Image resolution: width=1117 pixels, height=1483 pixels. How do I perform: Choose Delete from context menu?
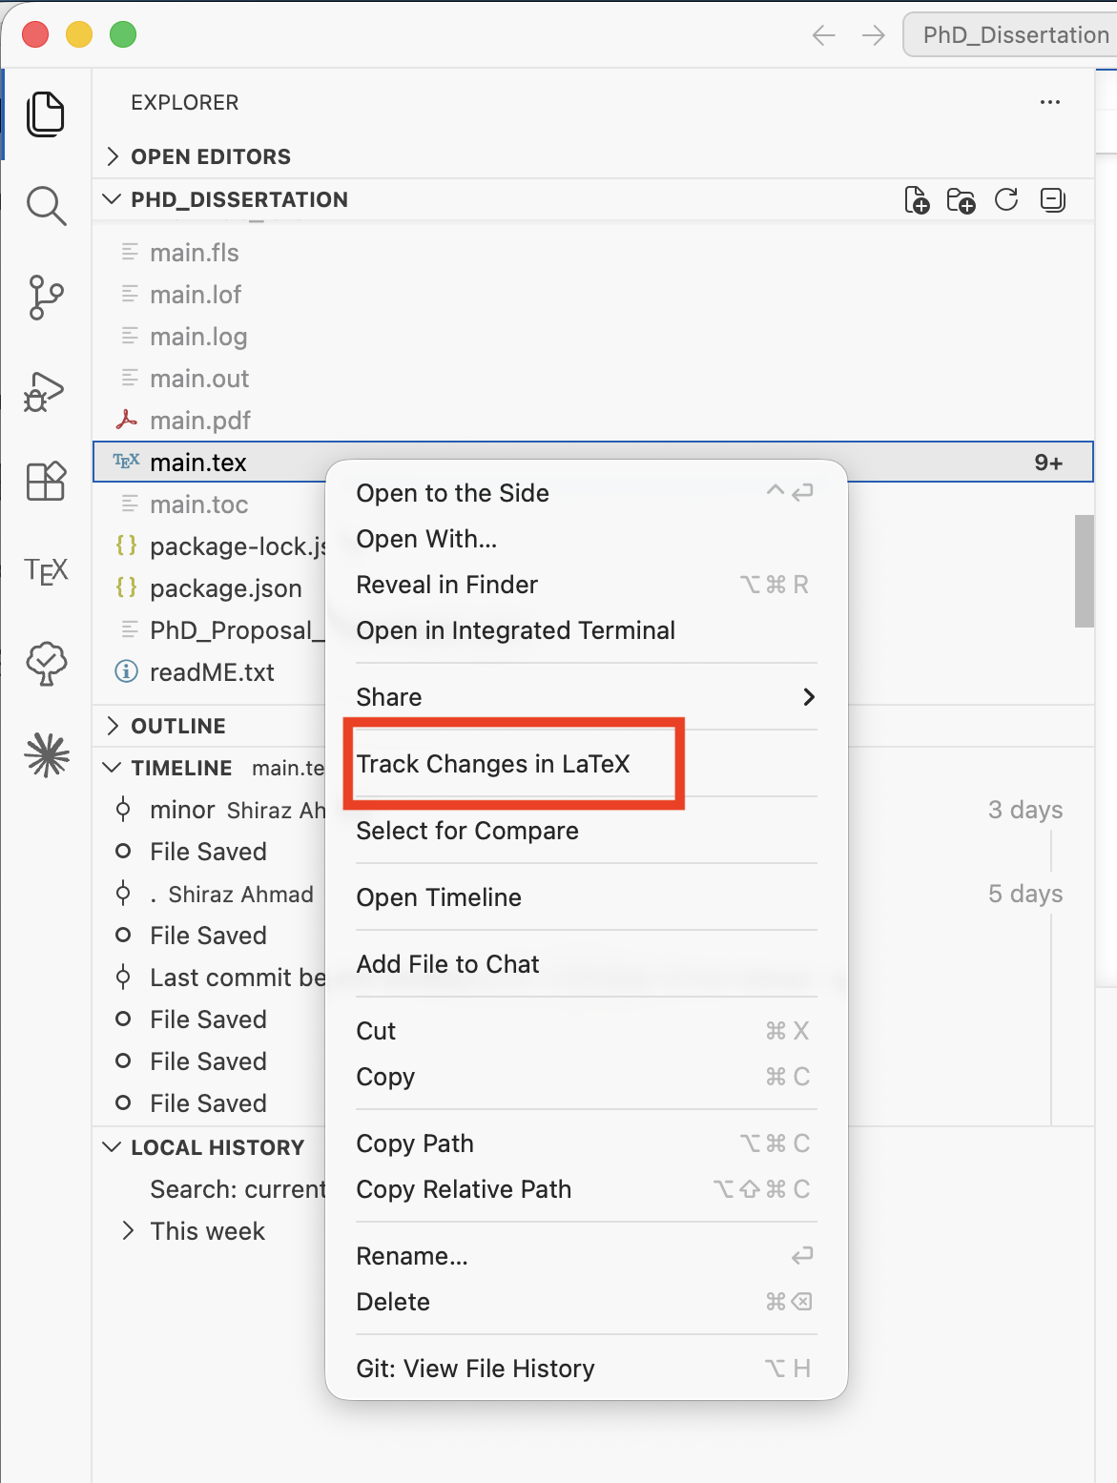586,1302
